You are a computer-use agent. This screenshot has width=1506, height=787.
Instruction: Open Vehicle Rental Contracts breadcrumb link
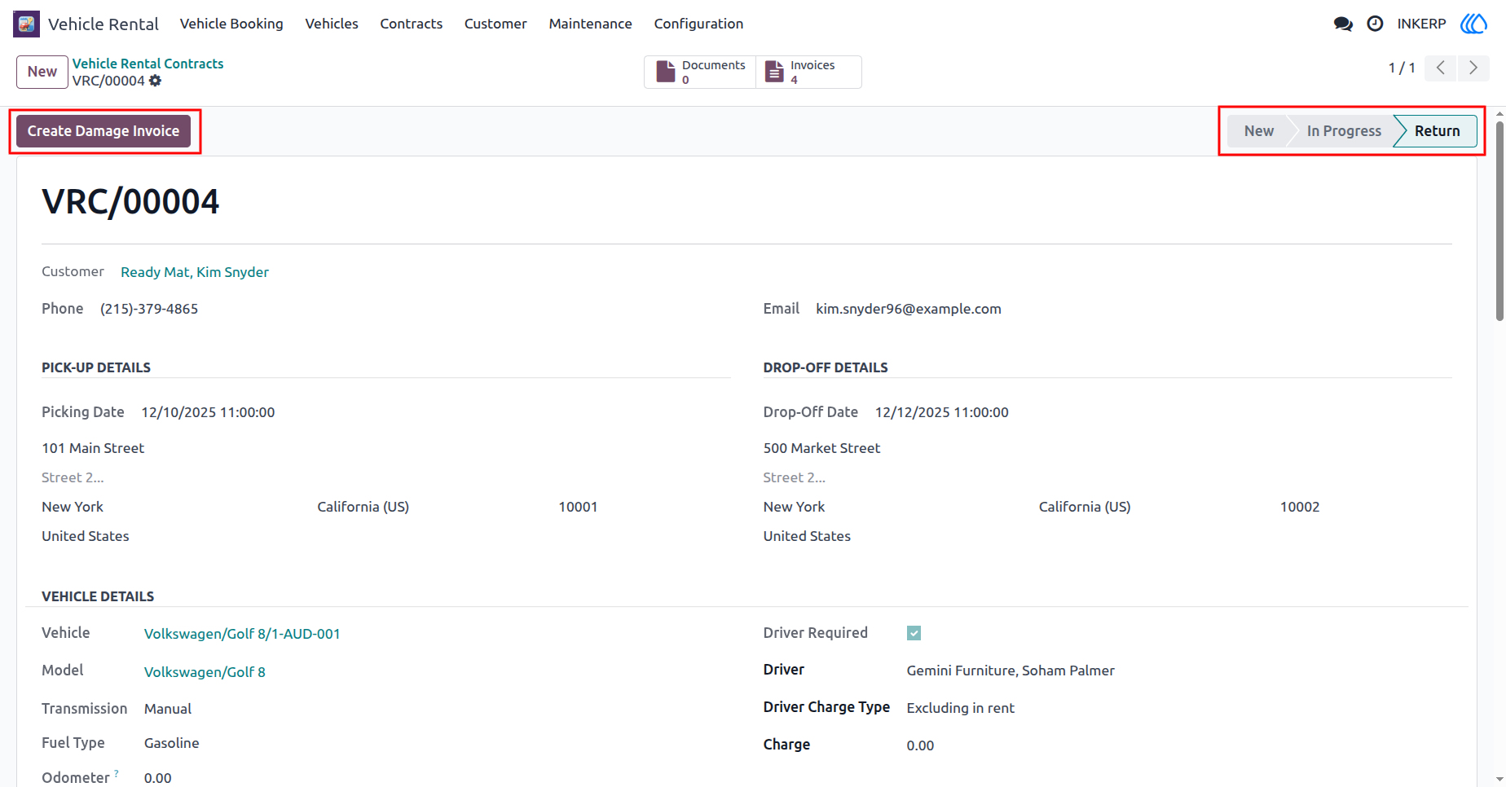(x=148, y=64)
